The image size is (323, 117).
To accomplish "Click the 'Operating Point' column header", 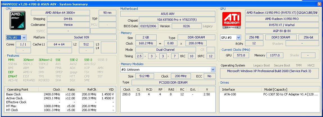I will [x=22, y=90].
